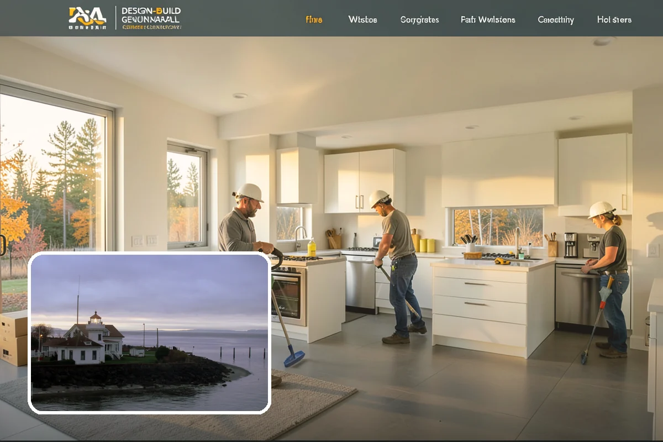Screen dimensions: 663x442
Task: Choose the "Caoetthy" navigation link
Action: coord(556,20)
